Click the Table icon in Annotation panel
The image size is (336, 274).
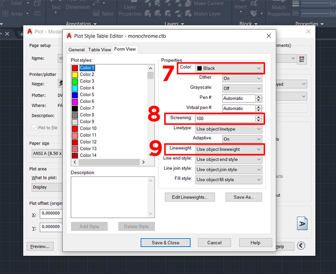pyautogui.click(x=97, y=13)
